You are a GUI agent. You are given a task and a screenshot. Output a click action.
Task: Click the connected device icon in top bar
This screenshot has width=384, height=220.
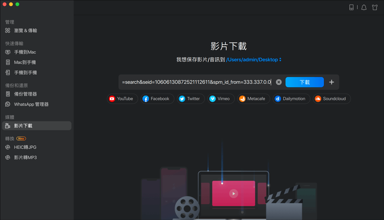coord(351,7)
